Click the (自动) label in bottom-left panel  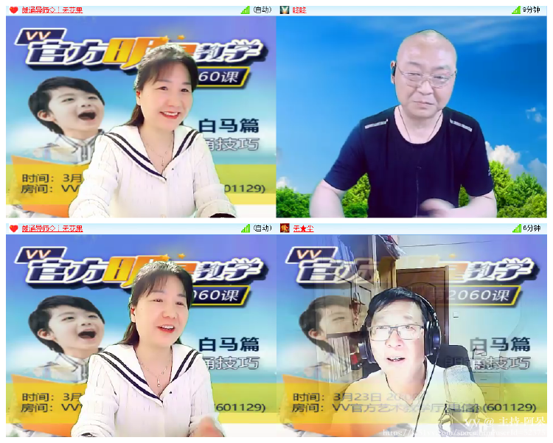[x=262, y=229]
